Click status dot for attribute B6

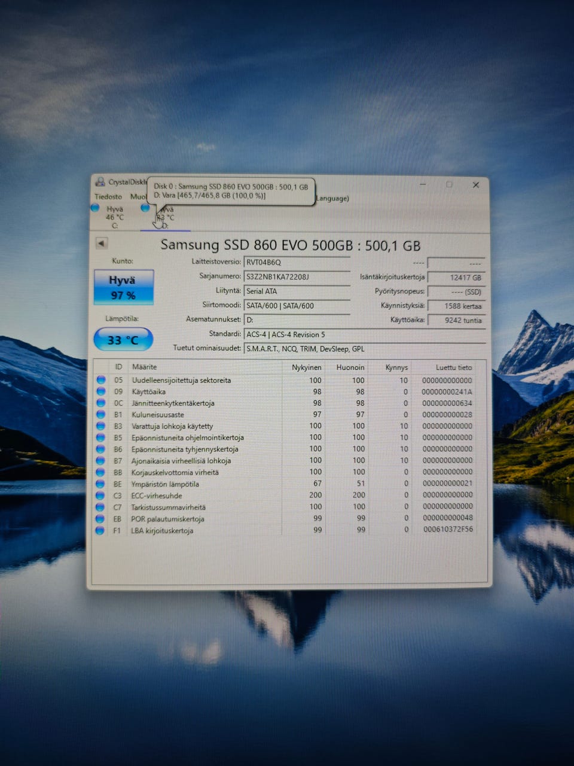coord(101,449)
